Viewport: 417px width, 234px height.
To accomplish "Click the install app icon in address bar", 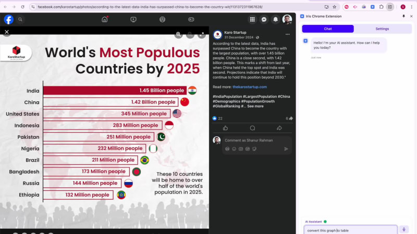I will (x=327, y=7).
